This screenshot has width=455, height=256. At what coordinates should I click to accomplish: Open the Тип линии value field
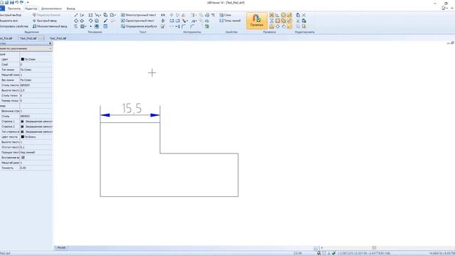(x=36, y=70)
